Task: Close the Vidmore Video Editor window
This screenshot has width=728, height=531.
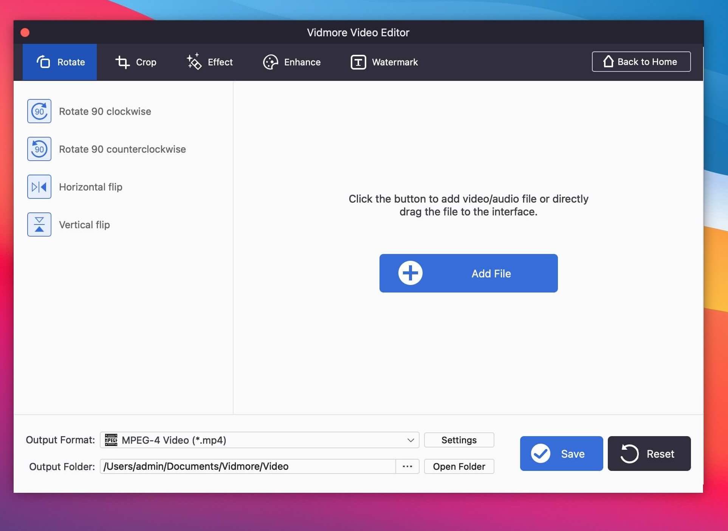Action: click(x=25, y=33)
